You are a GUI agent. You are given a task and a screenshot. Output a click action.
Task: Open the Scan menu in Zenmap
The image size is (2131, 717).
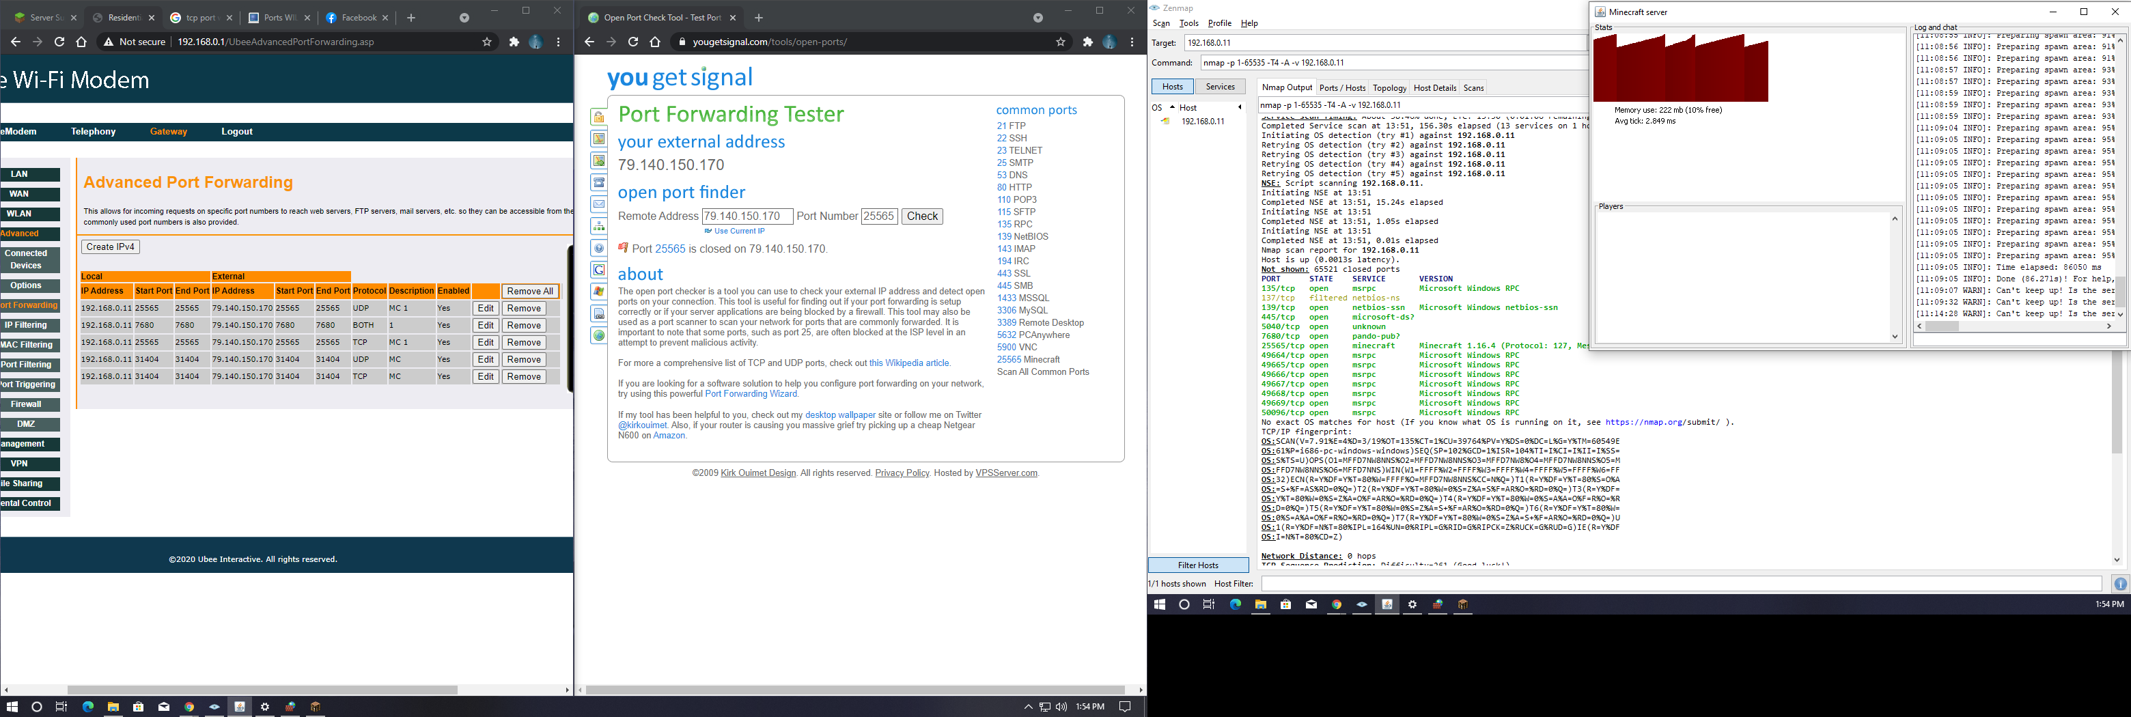point(1161,23)
